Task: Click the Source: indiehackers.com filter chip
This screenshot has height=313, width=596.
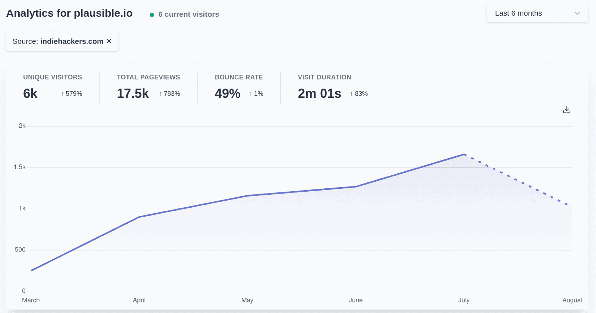Action: [58, 41]
